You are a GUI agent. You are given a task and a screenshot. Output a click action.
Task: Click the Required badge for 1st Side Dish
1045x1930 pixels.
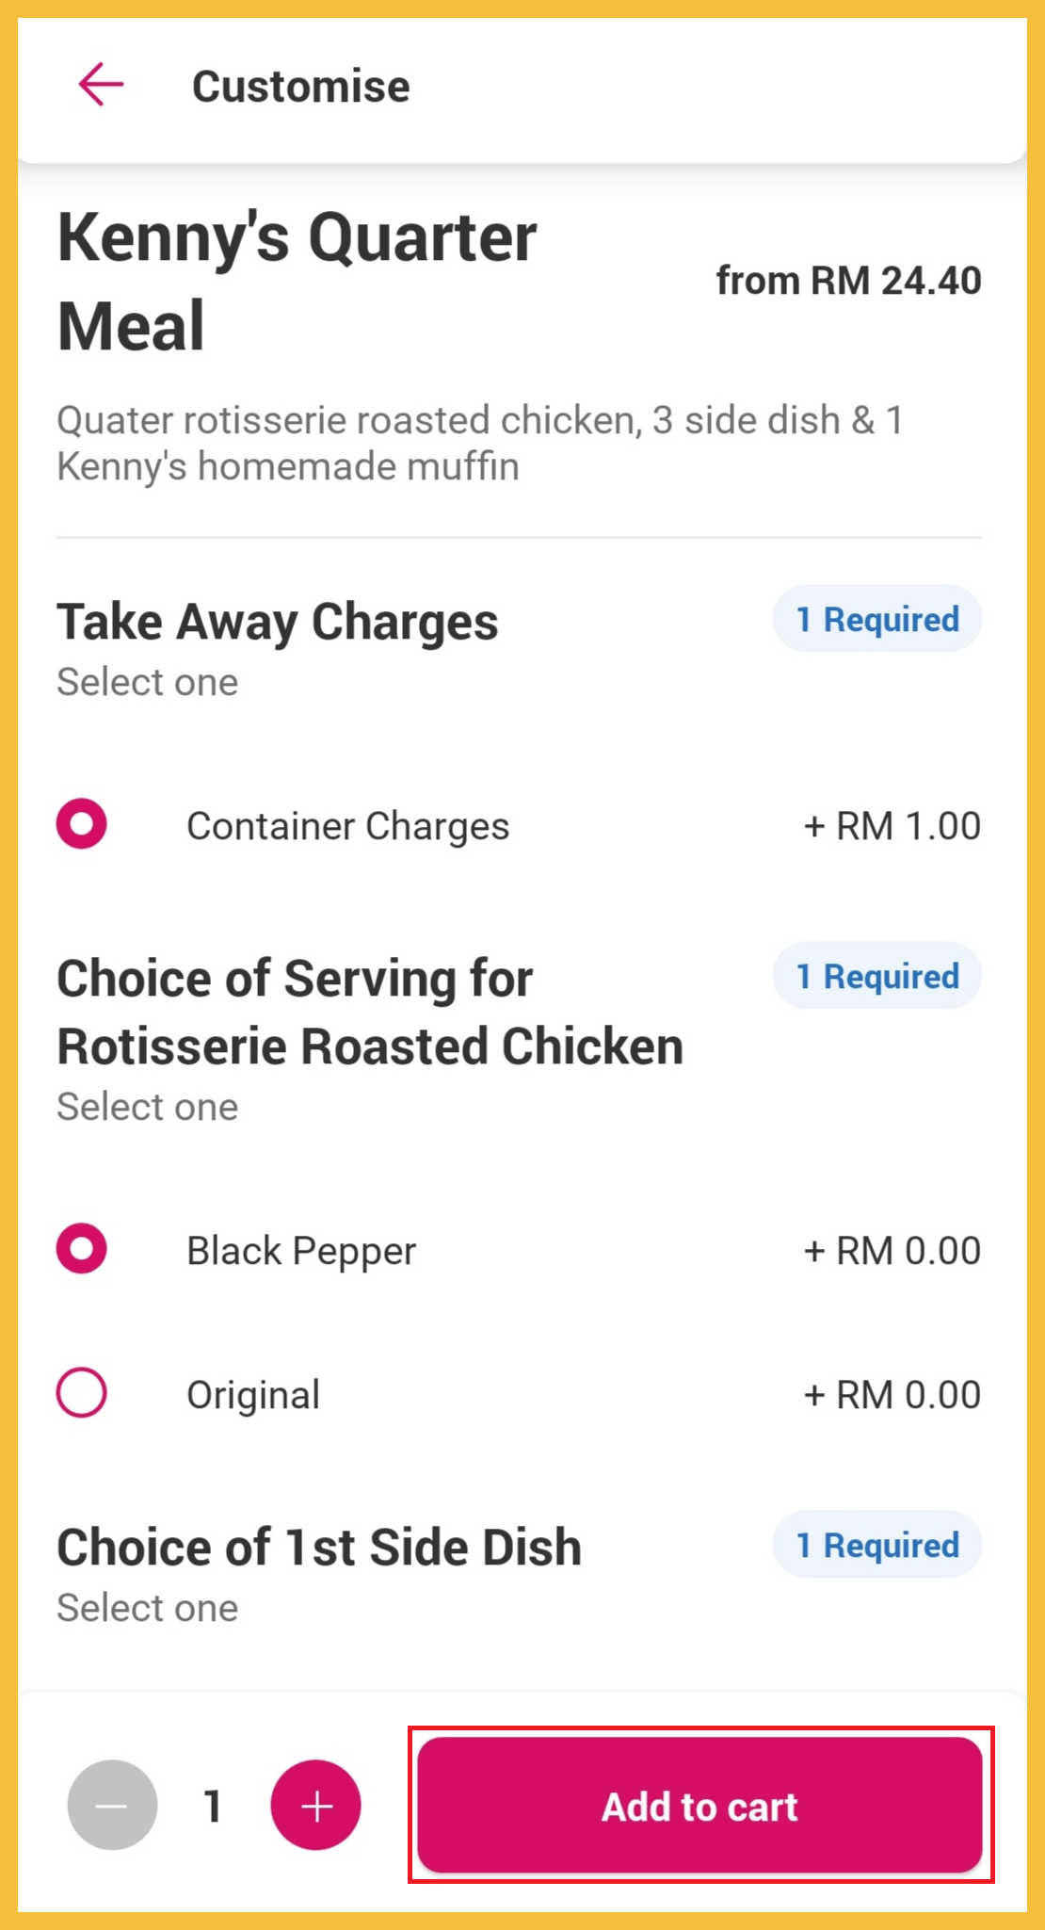[x=877, y=1545]
